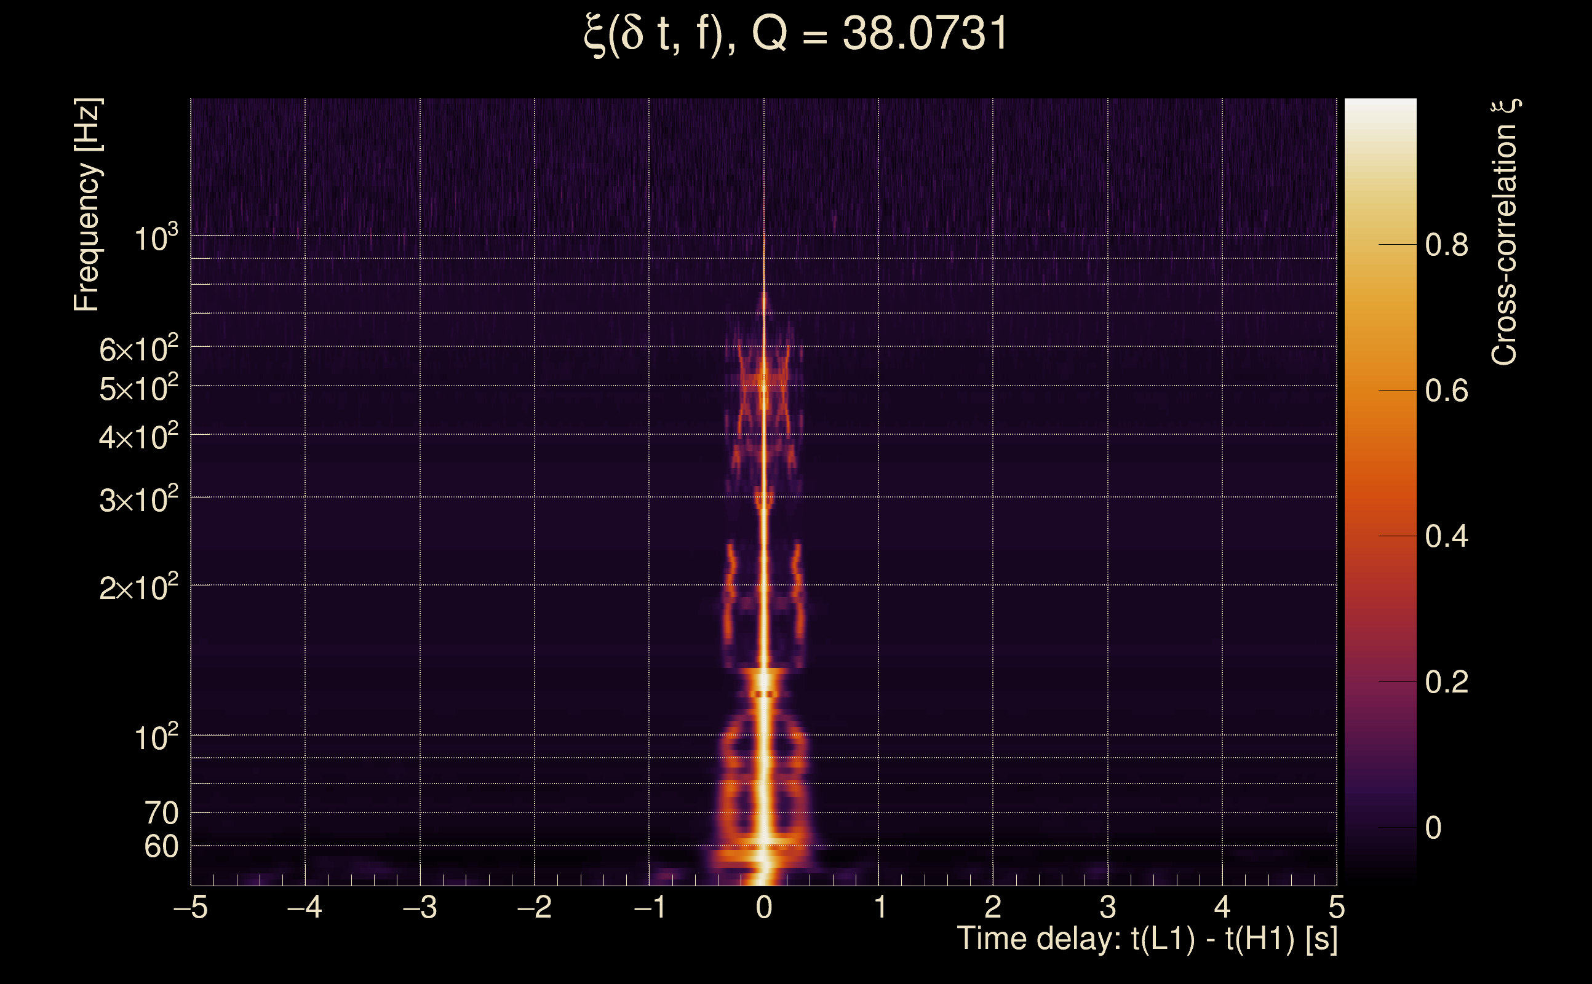The width and height of the screenshot is (1592, 984).
Task: Click the 0 colorbar tick label
Action: pos(1433,828)
